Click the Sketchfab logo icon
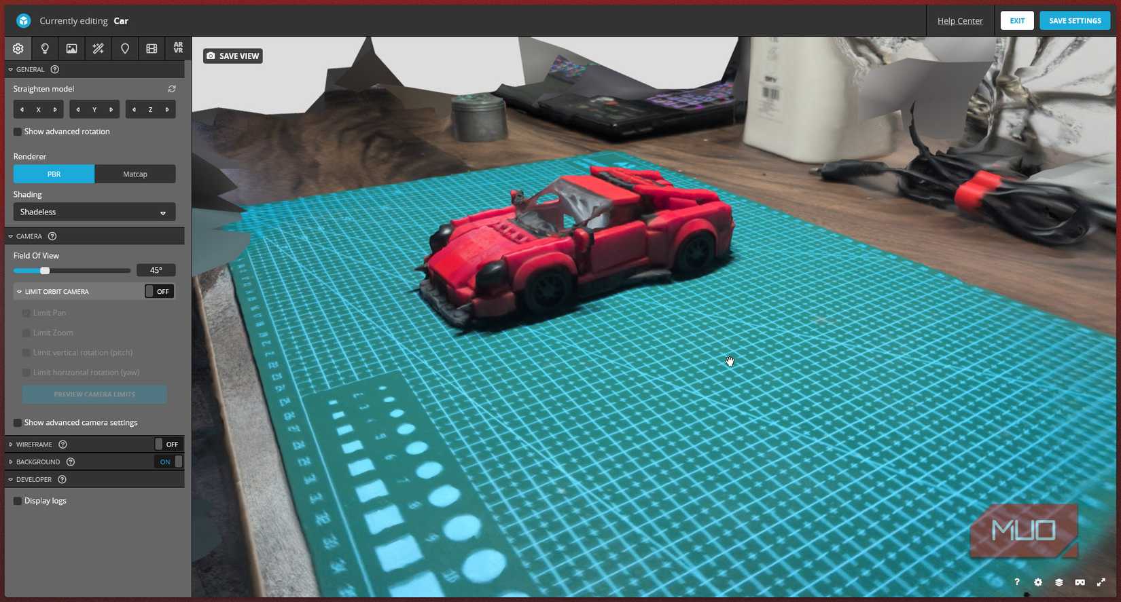 click(24, 21)
